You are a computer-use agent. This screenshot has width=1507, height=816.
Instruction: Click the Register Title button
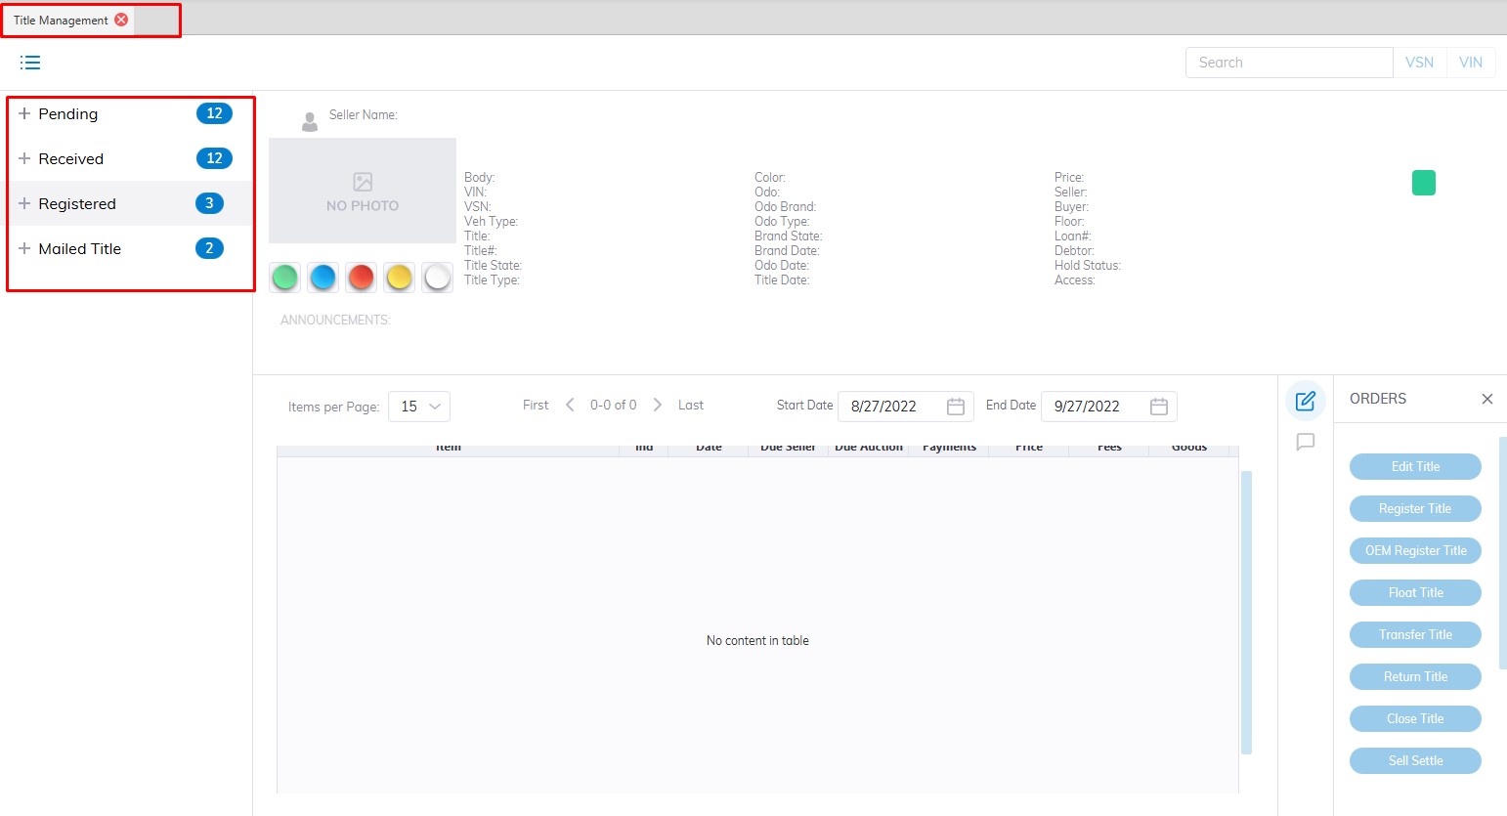click(x=1414, y=509)
